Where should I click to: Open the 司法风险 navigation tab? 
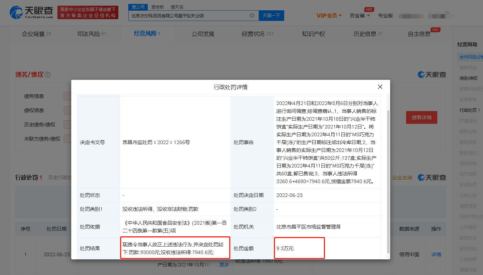coord(91,34)
